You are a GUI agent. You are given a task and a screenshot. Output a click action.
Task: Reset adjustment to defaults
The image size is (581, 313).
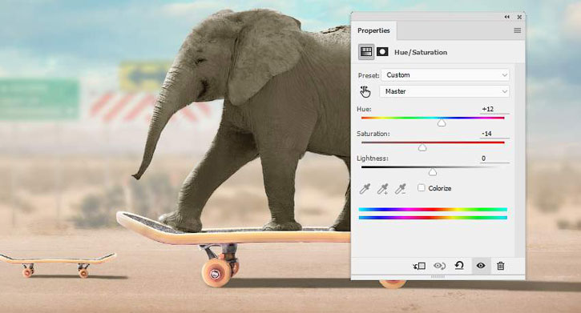pyautogui.click(x=459, y=266)
